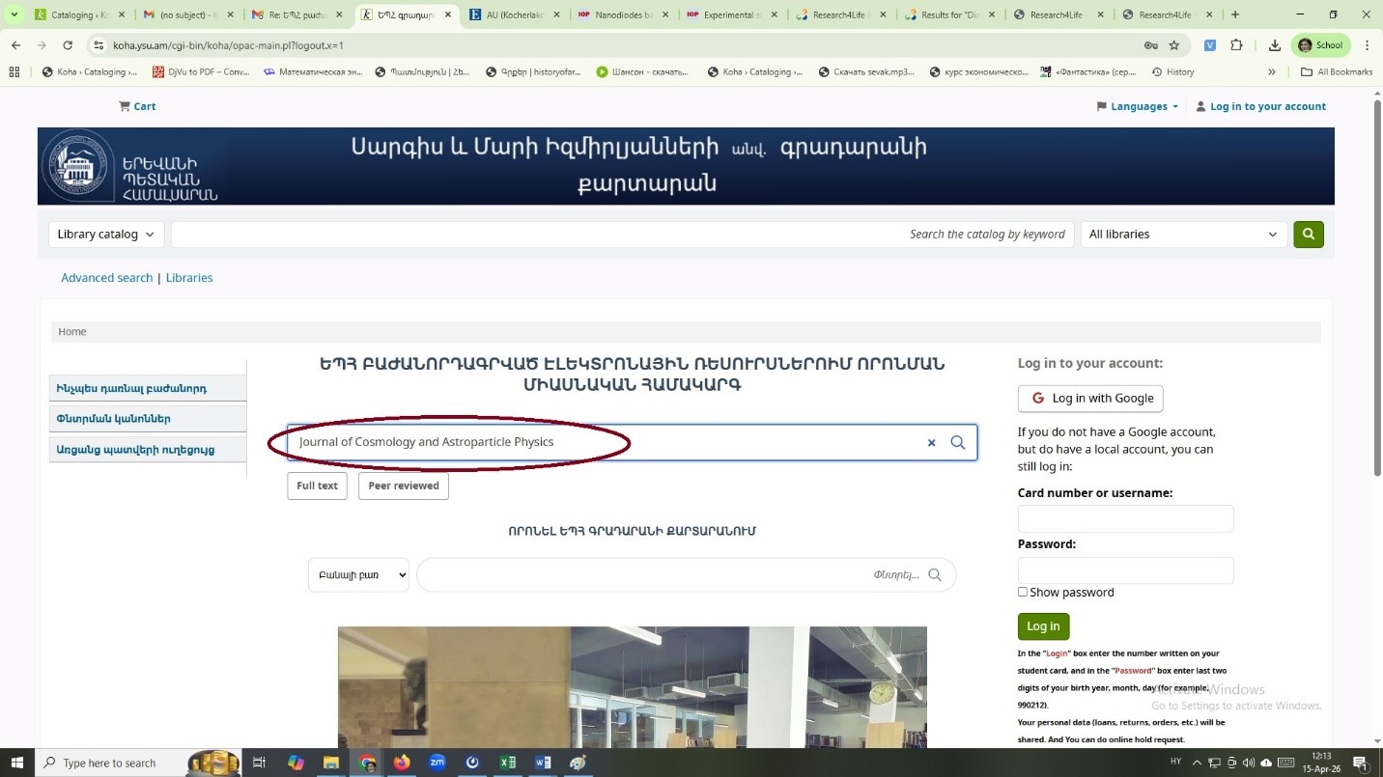The height and width of the screenshot is (777, 1383).
Task: Go back to the previous page
Action: pos(16,45)
